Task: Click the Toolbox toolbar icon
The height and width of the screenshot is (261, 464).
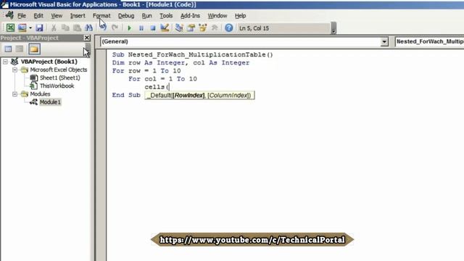Action: (x=215, y=28)
